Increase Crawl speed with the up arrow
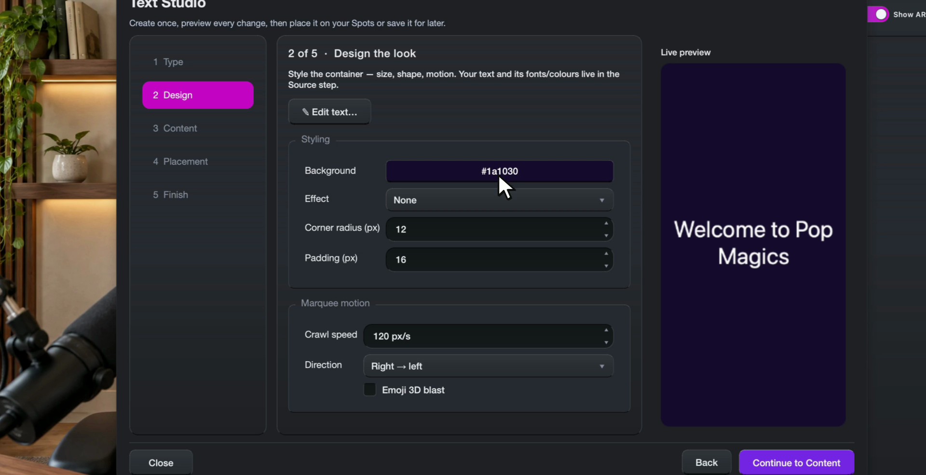Image resolution: width=926 pixels, height=475 pixels. (606, 330)
